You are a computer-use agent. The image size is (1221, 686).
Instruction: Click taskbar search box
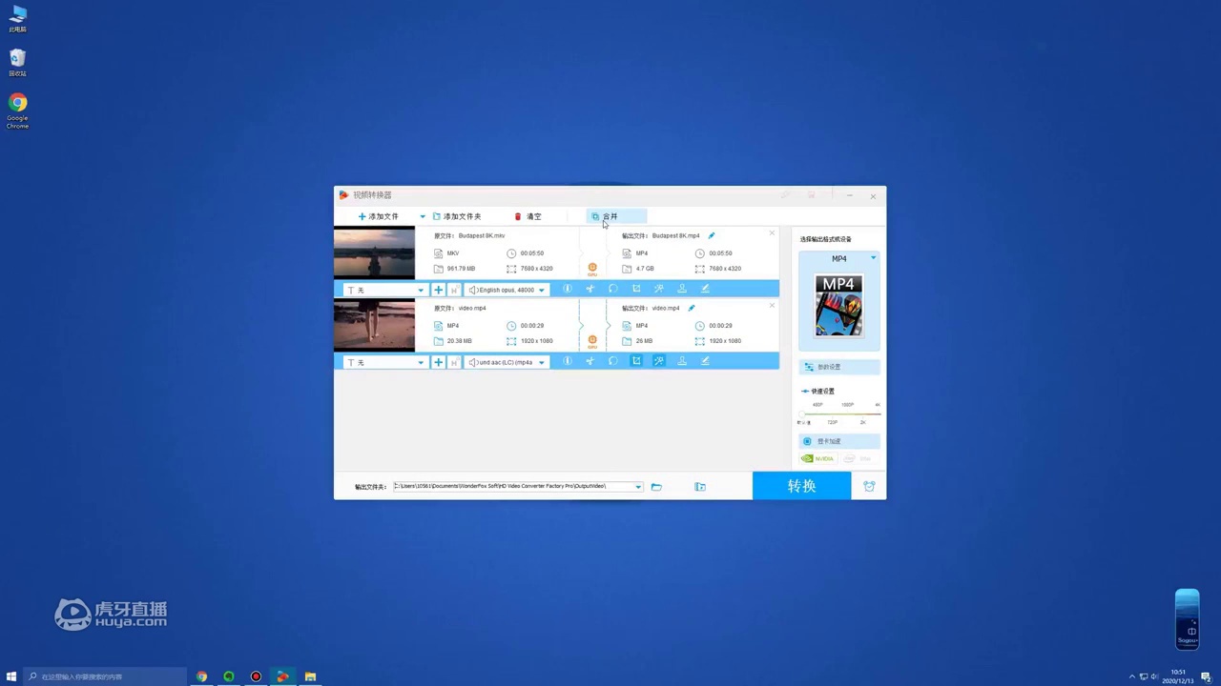coord(105,676)
